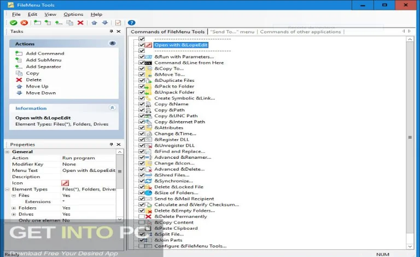Click the command list scroll-down arrow

point(410,247)
